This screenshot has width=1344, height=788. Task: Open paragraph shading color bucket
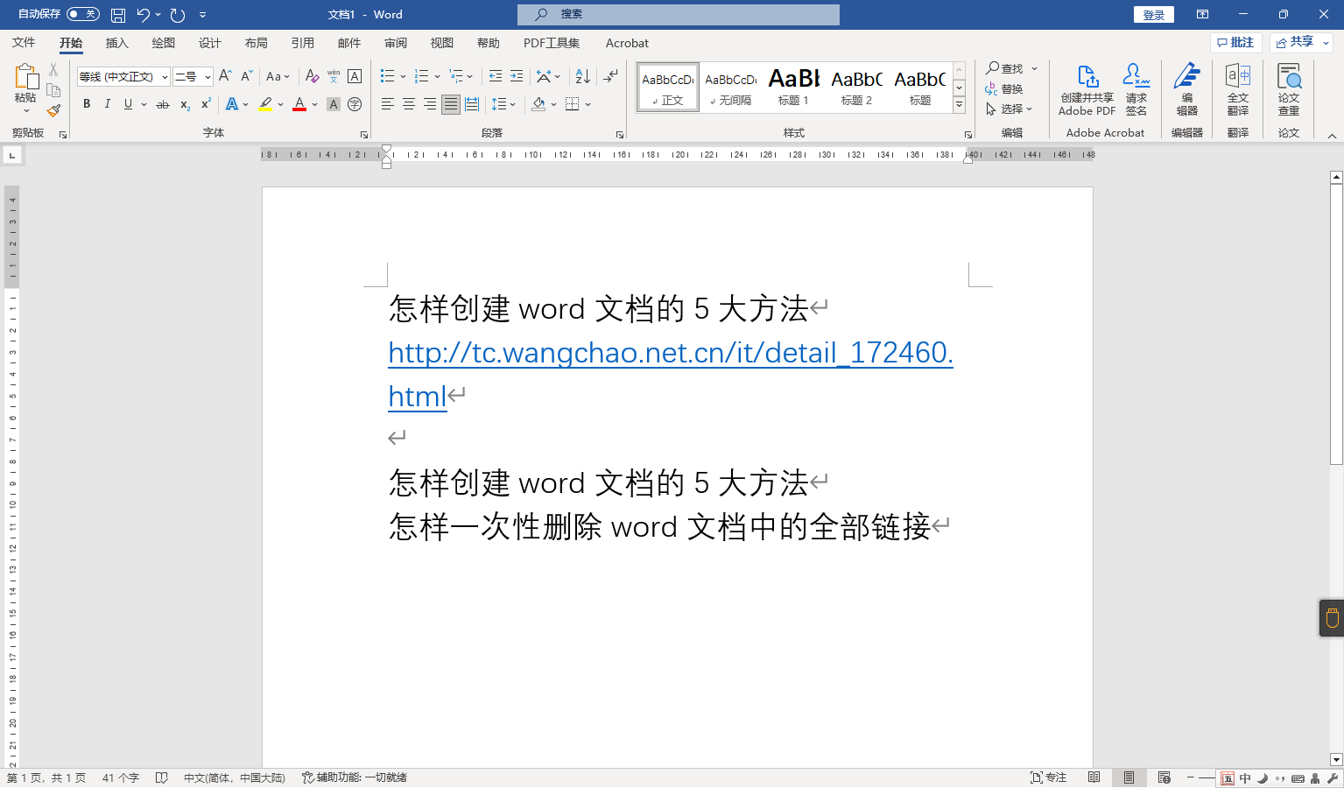pos(538,104)
